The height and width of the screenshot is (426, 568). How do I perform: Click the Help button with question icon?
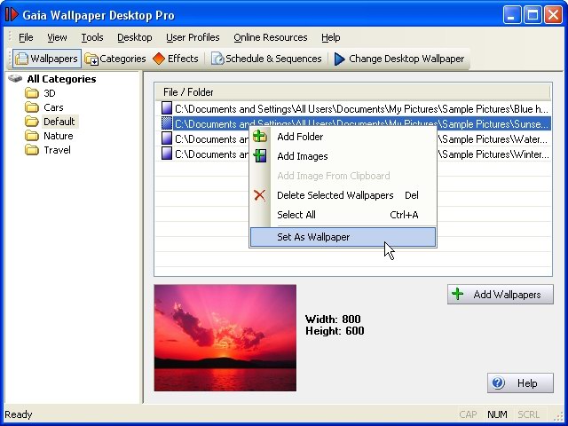[x=520, y=383]
